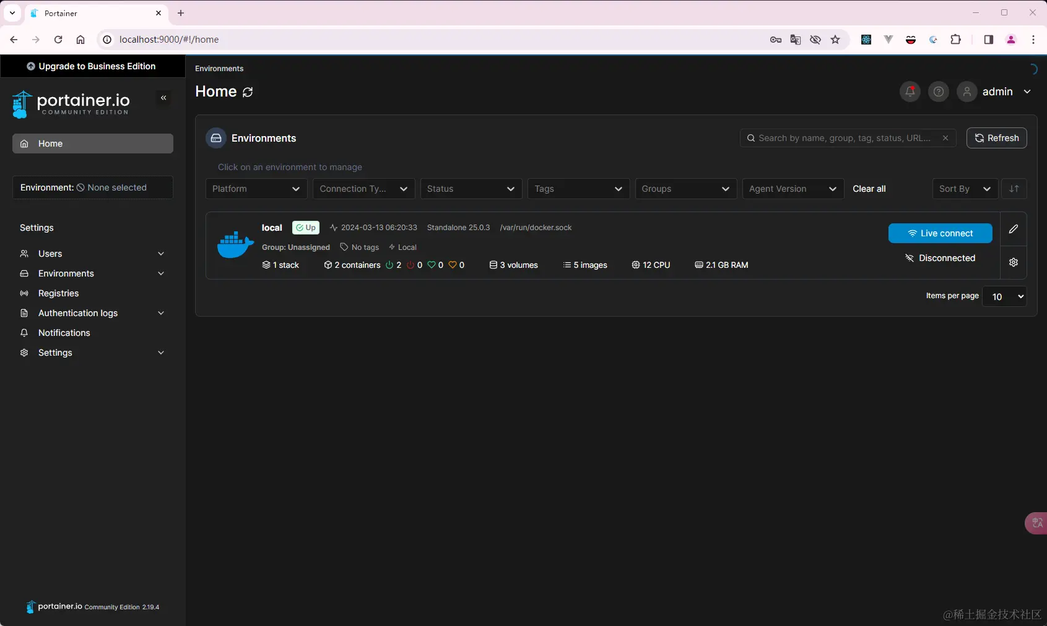Click Clear all filters
This screenshot has height=626, width=1047.
(x=869, y=189)
